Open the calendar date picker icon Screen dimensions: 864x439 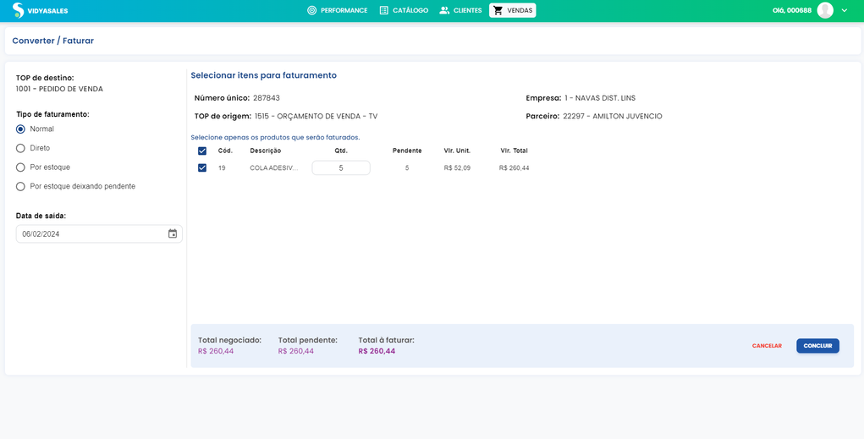point(173,234)
